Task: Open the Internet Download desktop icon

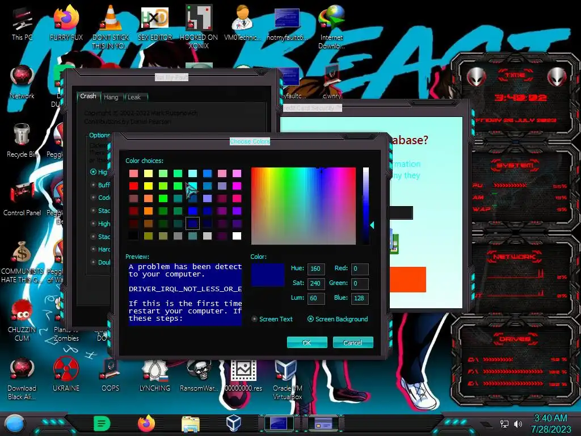Action: click(x=331, y=26)
